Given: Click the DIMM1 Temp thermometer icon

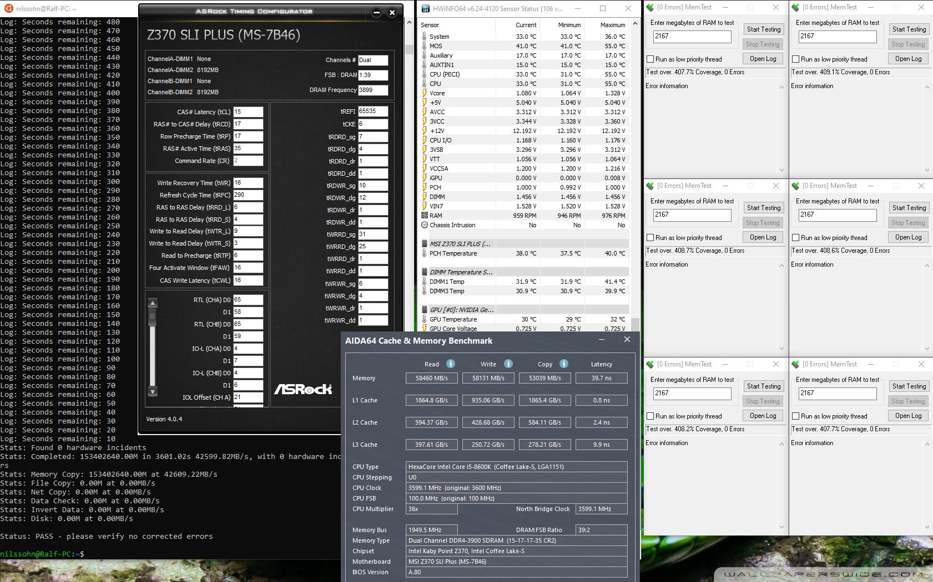Looking at the screenshot, I should (425, 282).
